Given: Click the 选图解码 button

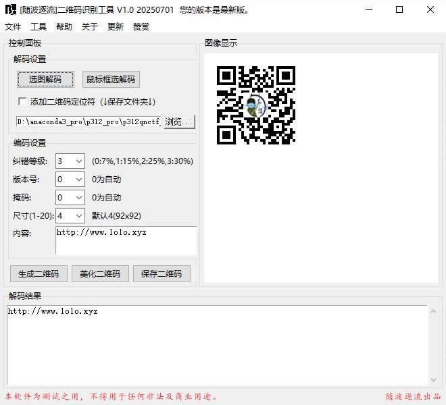Looking at the screenshot, I should [x=45, y=79].
